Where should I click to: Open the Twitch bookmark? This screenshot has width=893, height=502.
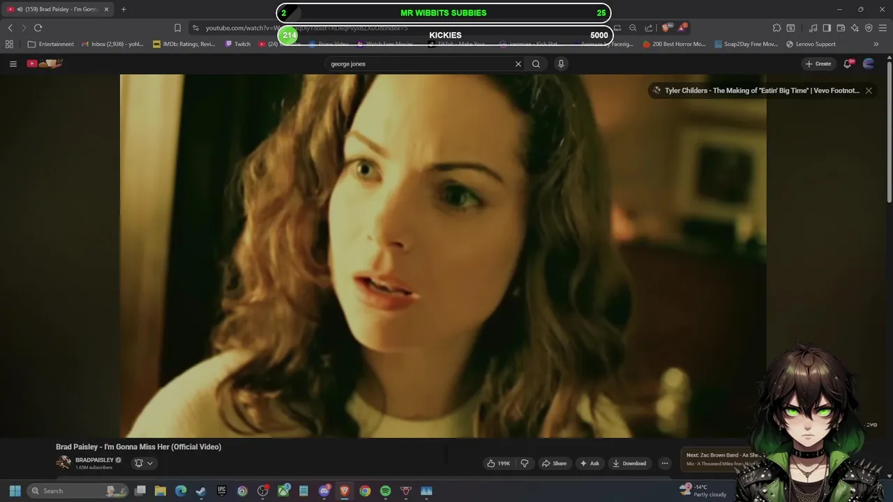237,44
